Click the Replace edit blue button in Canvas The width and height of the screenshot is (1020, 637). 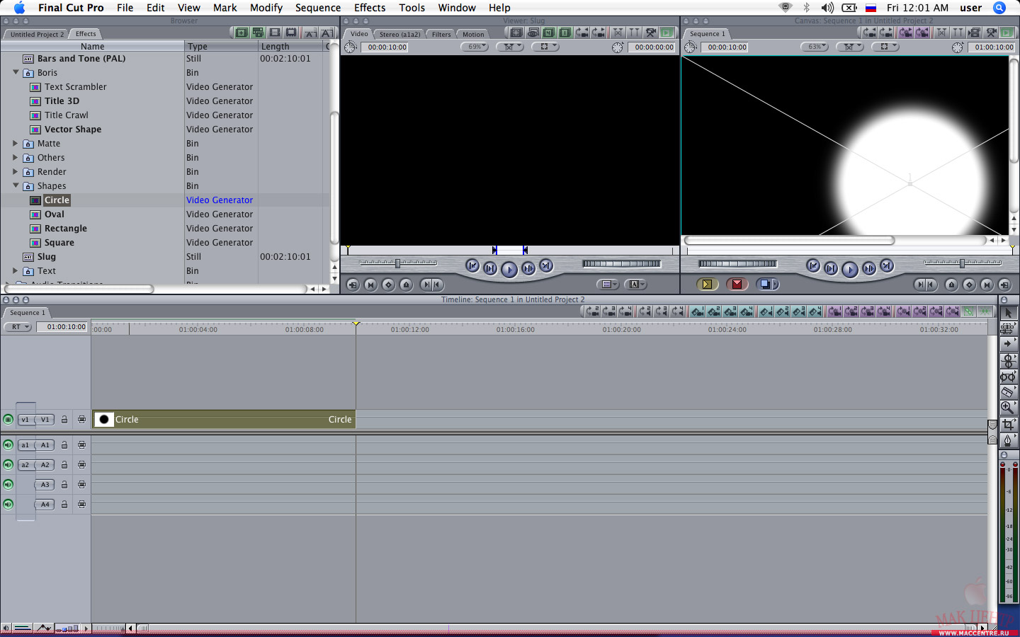(766, 285)
